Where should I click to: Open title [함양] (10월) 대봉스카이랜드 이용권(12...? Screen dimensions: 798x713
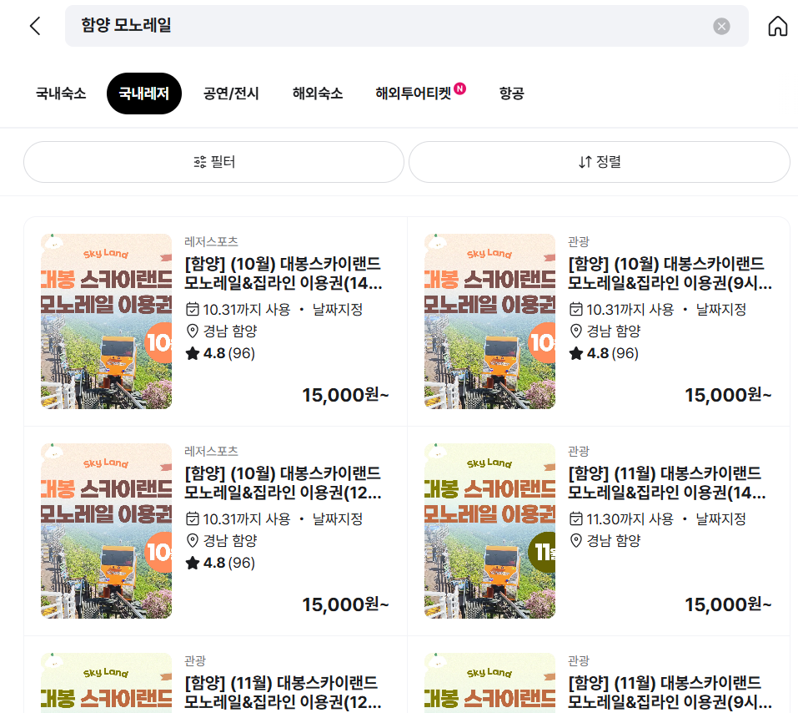(x=283, y=483)
